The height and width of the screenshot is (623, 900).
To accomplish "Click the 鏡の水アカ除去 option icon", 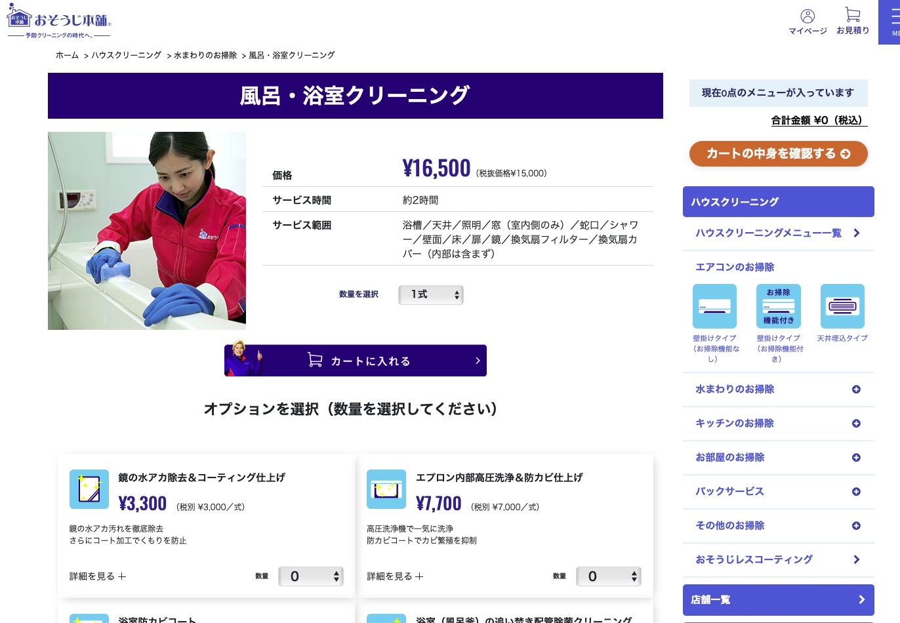I will click(x=89, y=489).
